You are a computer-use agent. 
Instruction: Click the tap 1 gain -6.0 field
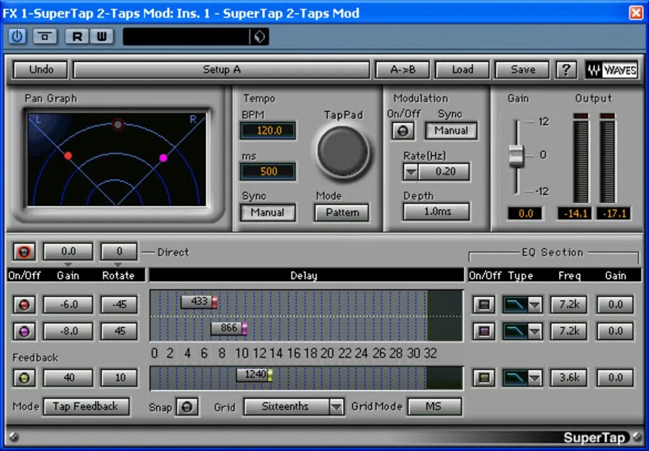[x=68, y=305]
